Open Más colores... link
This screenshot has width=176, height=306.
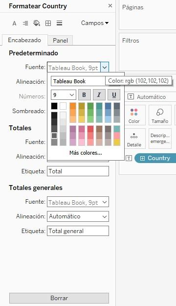pyautogui.click(x=86, y=153)
